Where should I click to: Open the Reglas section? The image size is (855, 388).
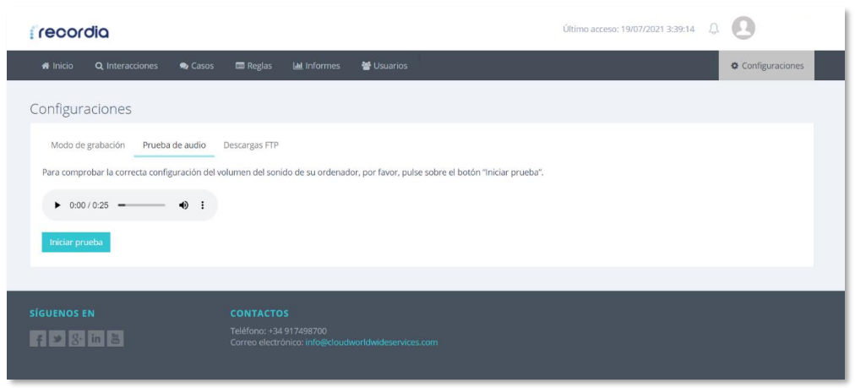253,65
